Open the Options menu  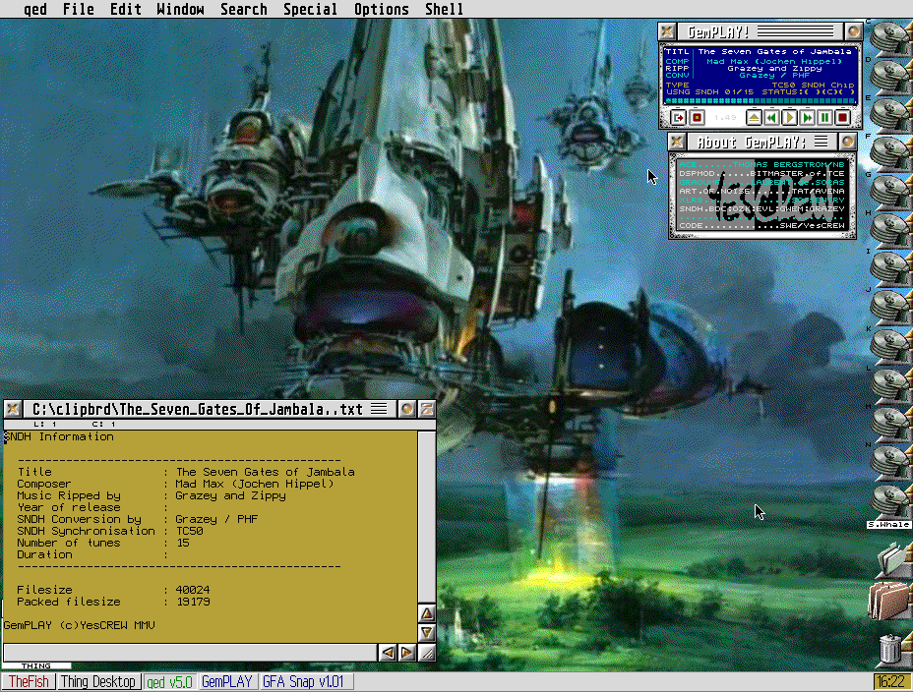coord(382,9)
